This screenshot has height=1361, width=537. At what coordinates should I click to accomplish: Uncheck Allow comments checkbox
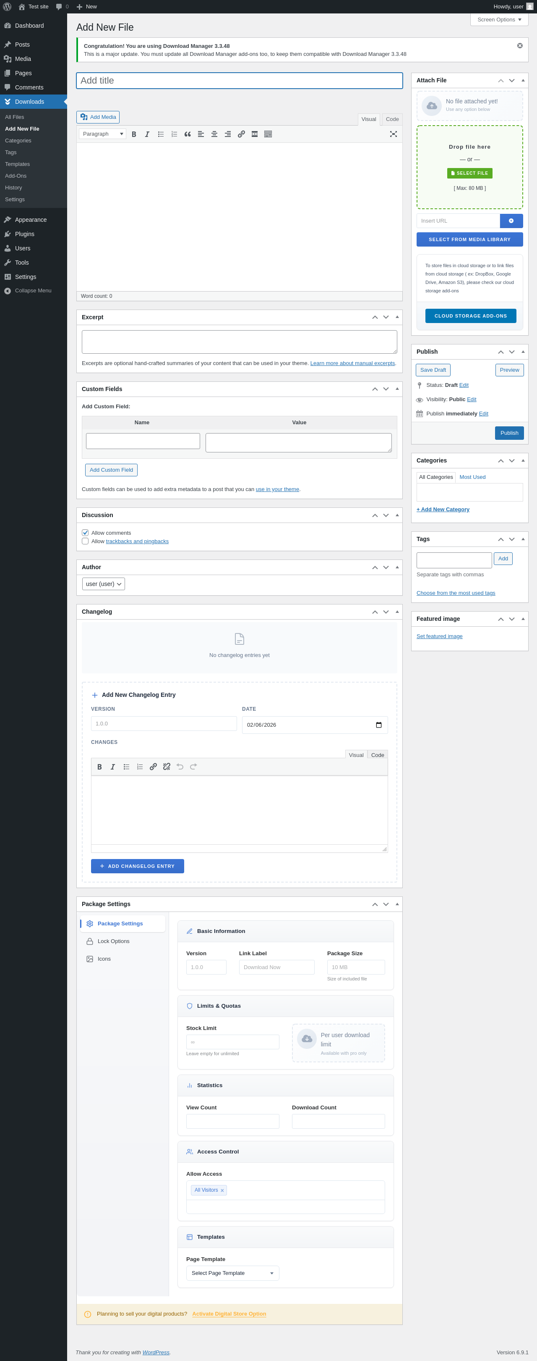85,533
